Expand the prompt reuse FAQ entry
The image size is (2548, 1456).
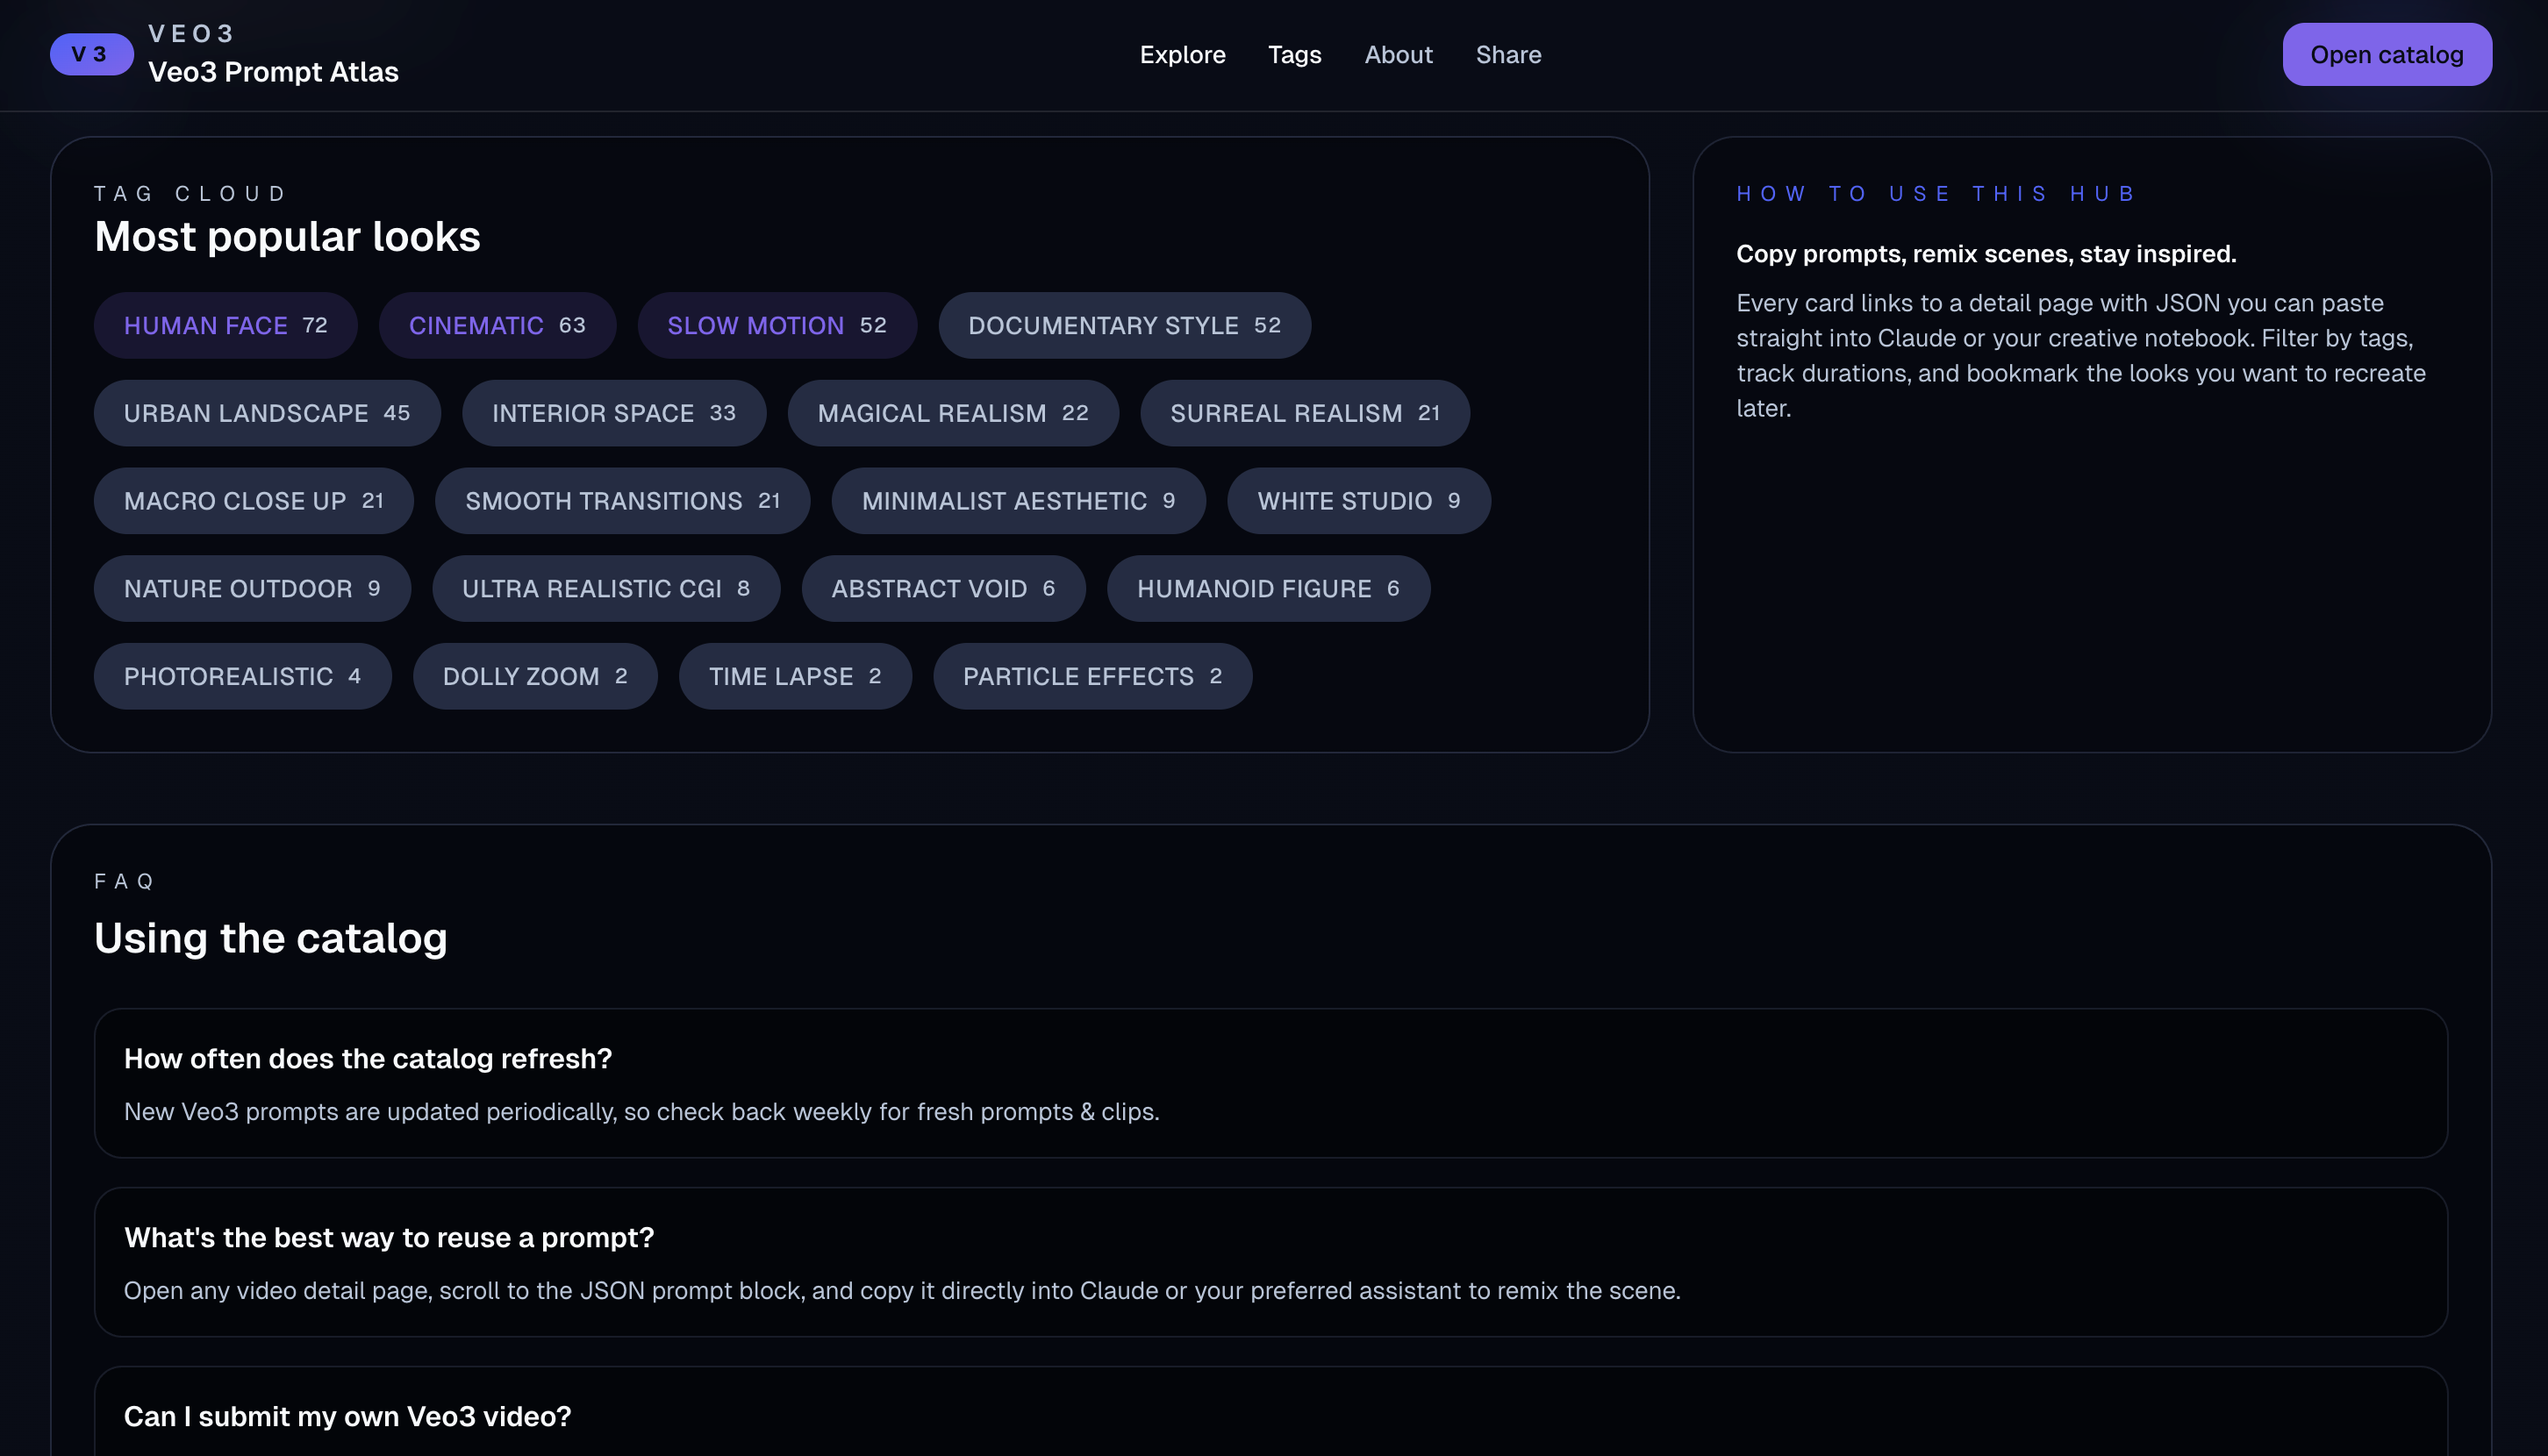tap(388, 1238)
